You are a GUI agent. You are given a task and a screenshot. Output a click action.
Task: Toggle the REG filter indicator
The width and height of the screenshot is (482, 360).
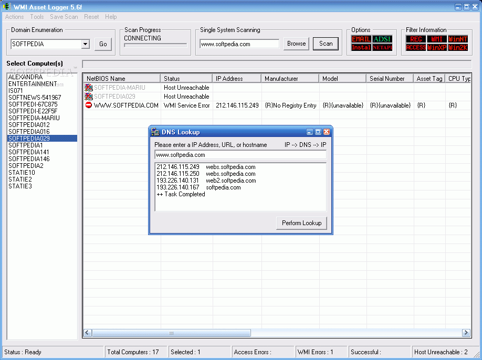(416, 39)
